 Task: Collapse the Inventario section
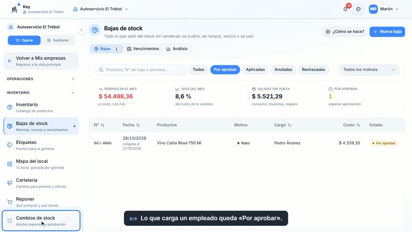coord(41,93)
